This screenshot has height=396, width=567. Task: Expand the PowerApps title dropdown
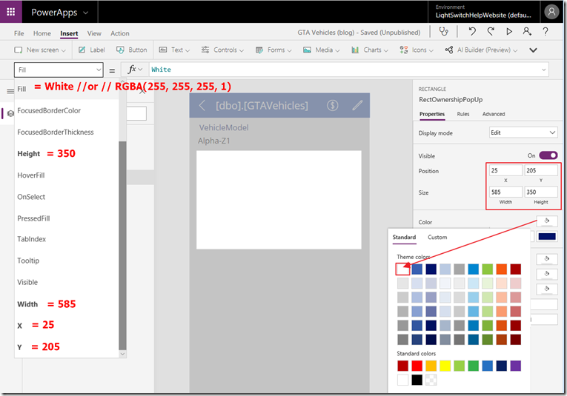pyautogui.click(x=86, y=13)
